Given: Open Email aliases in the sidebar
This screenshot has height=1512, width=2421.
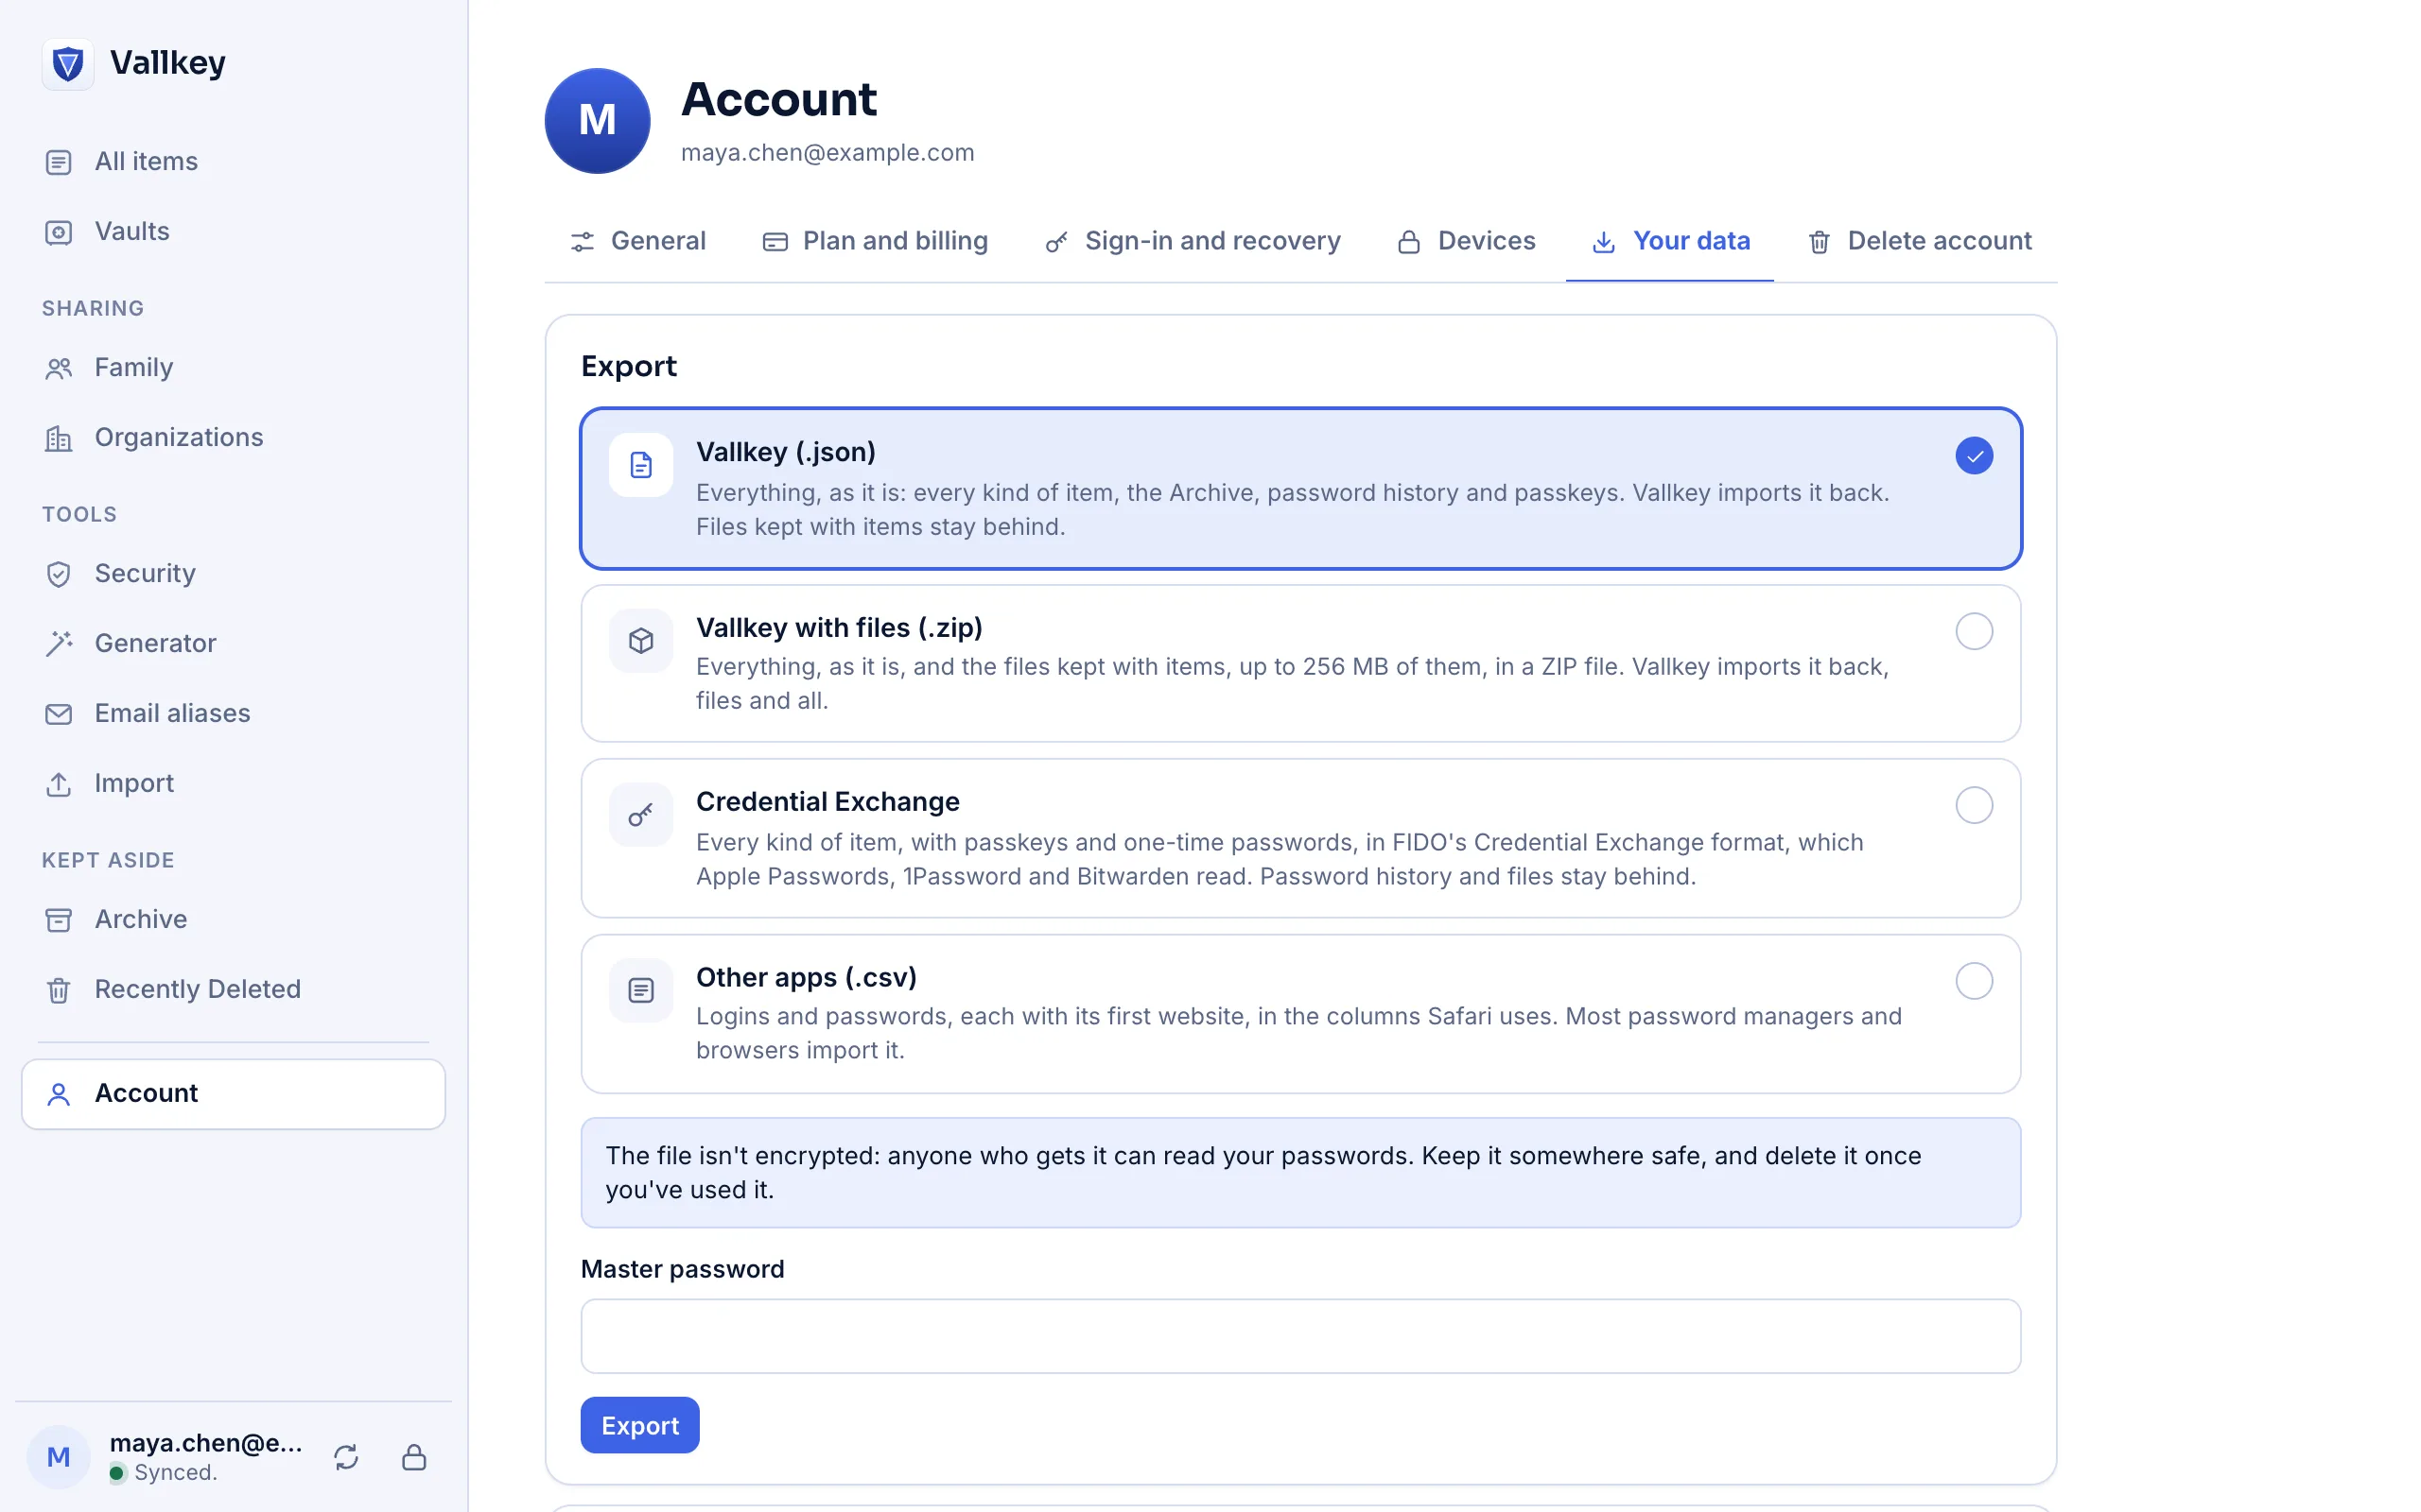Looking at the screenshot, I should (x=233, y=714).
